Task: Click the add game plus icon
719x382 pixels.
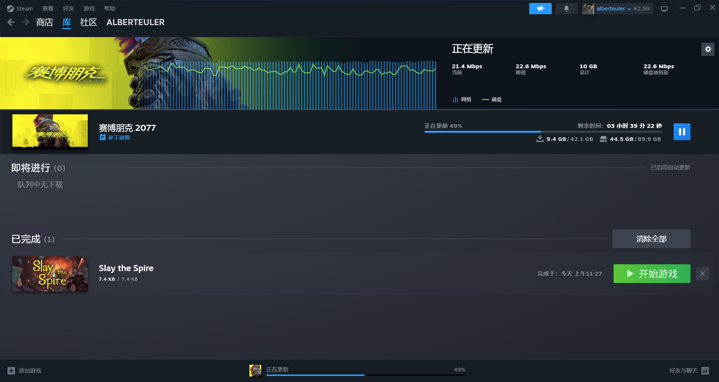Action: tap(11, 371)
